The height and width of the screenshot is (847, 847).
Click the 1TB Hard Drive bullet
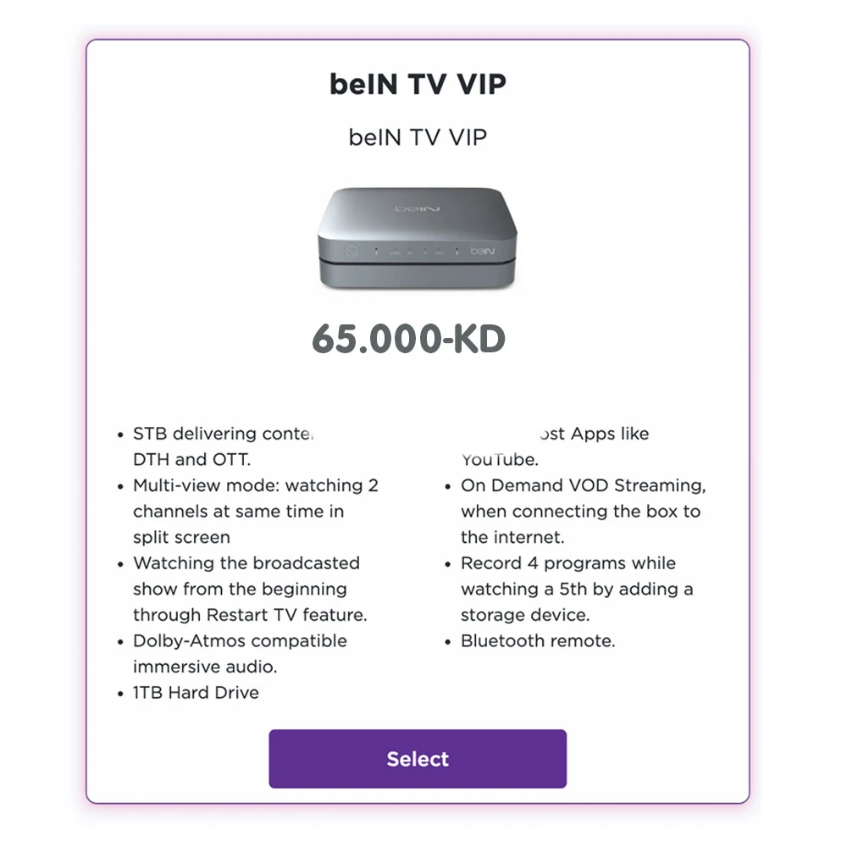196,693
